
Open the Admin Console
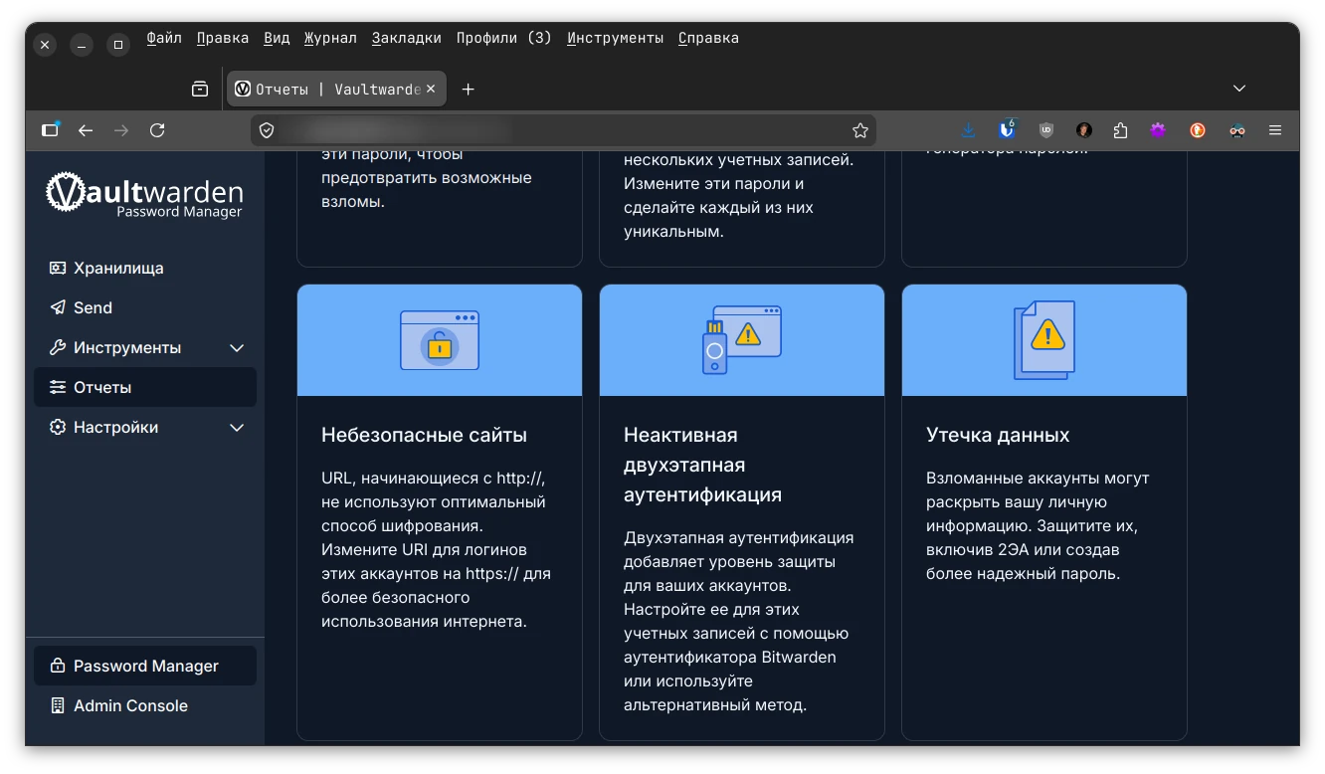coord(130,705)
